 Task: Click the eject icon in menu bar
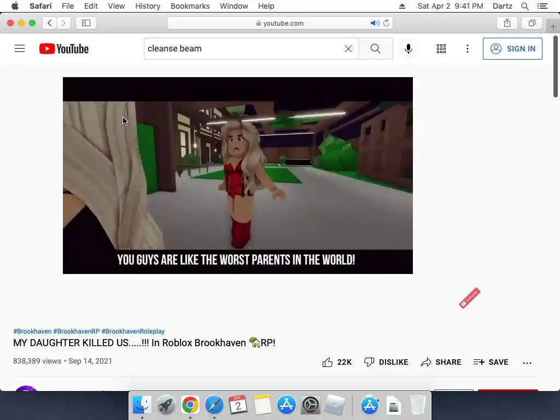click(402, 6)
